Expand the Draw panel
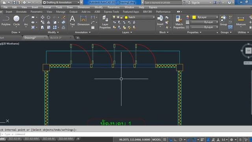This screenshot has height=142, width=252. pyautogui.click(x=16, y=32)
